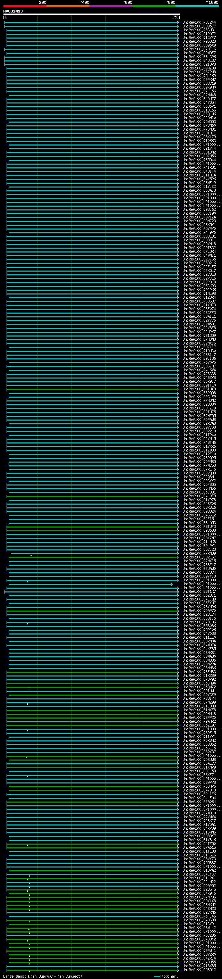Click the orange ~40% identity legend segment

tap(68, 6)
